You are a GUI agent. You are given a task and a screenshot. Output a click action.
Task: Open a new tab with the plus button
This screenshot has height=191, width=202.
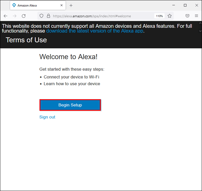click(x=71, y=5)
